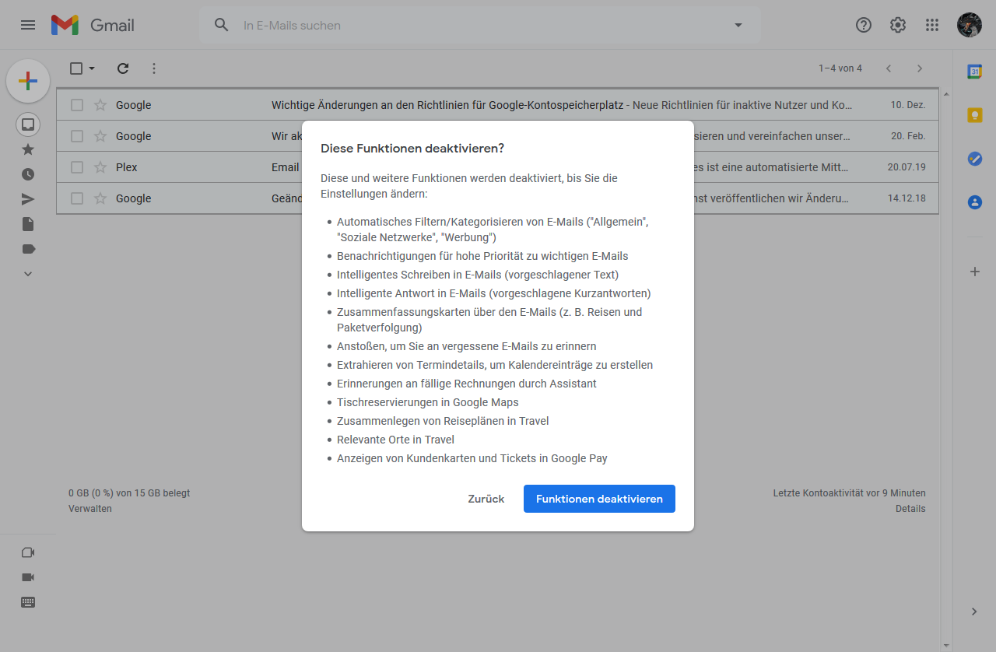Image resolution: width=996 pixels, height=652 pixels.
Task: Go to newer mails arrow
Action: [x=889, y=68]
